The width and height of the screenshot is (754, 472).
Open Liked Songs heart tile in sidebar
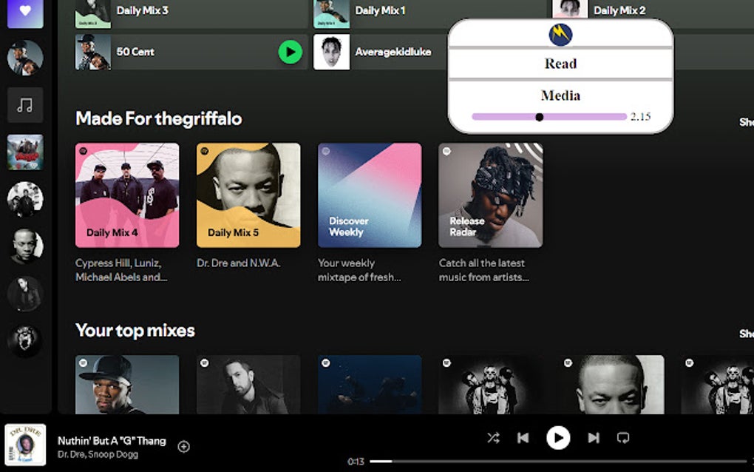[25, 13]
